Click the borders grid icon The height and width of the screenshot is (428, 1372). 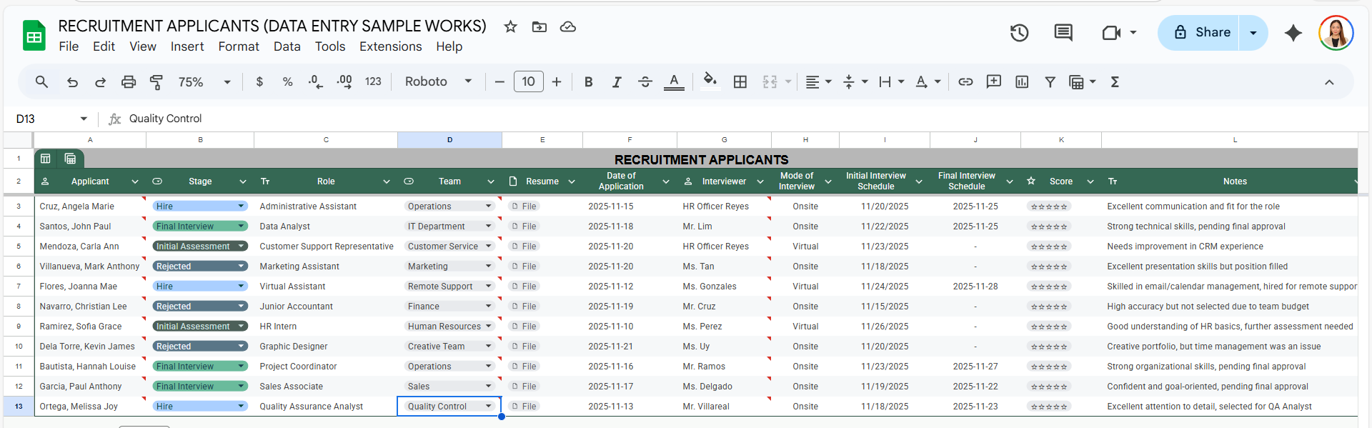pos(740,82)
